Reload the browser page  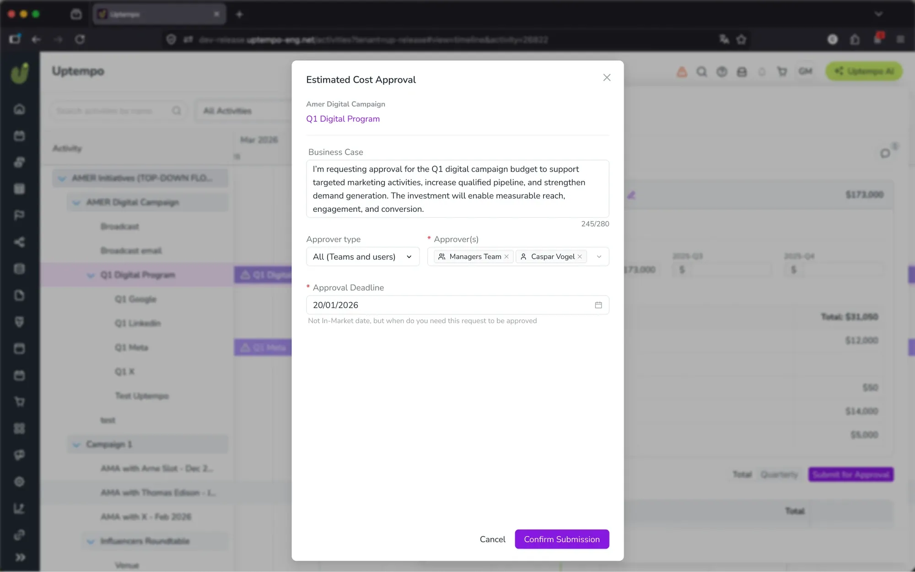(x=80, y=39)
